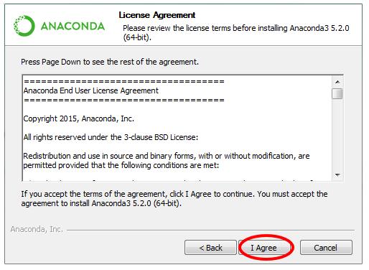Click the 'If you accept the terms' text
This screenshot has width=369, height=270.
(174, 199)
